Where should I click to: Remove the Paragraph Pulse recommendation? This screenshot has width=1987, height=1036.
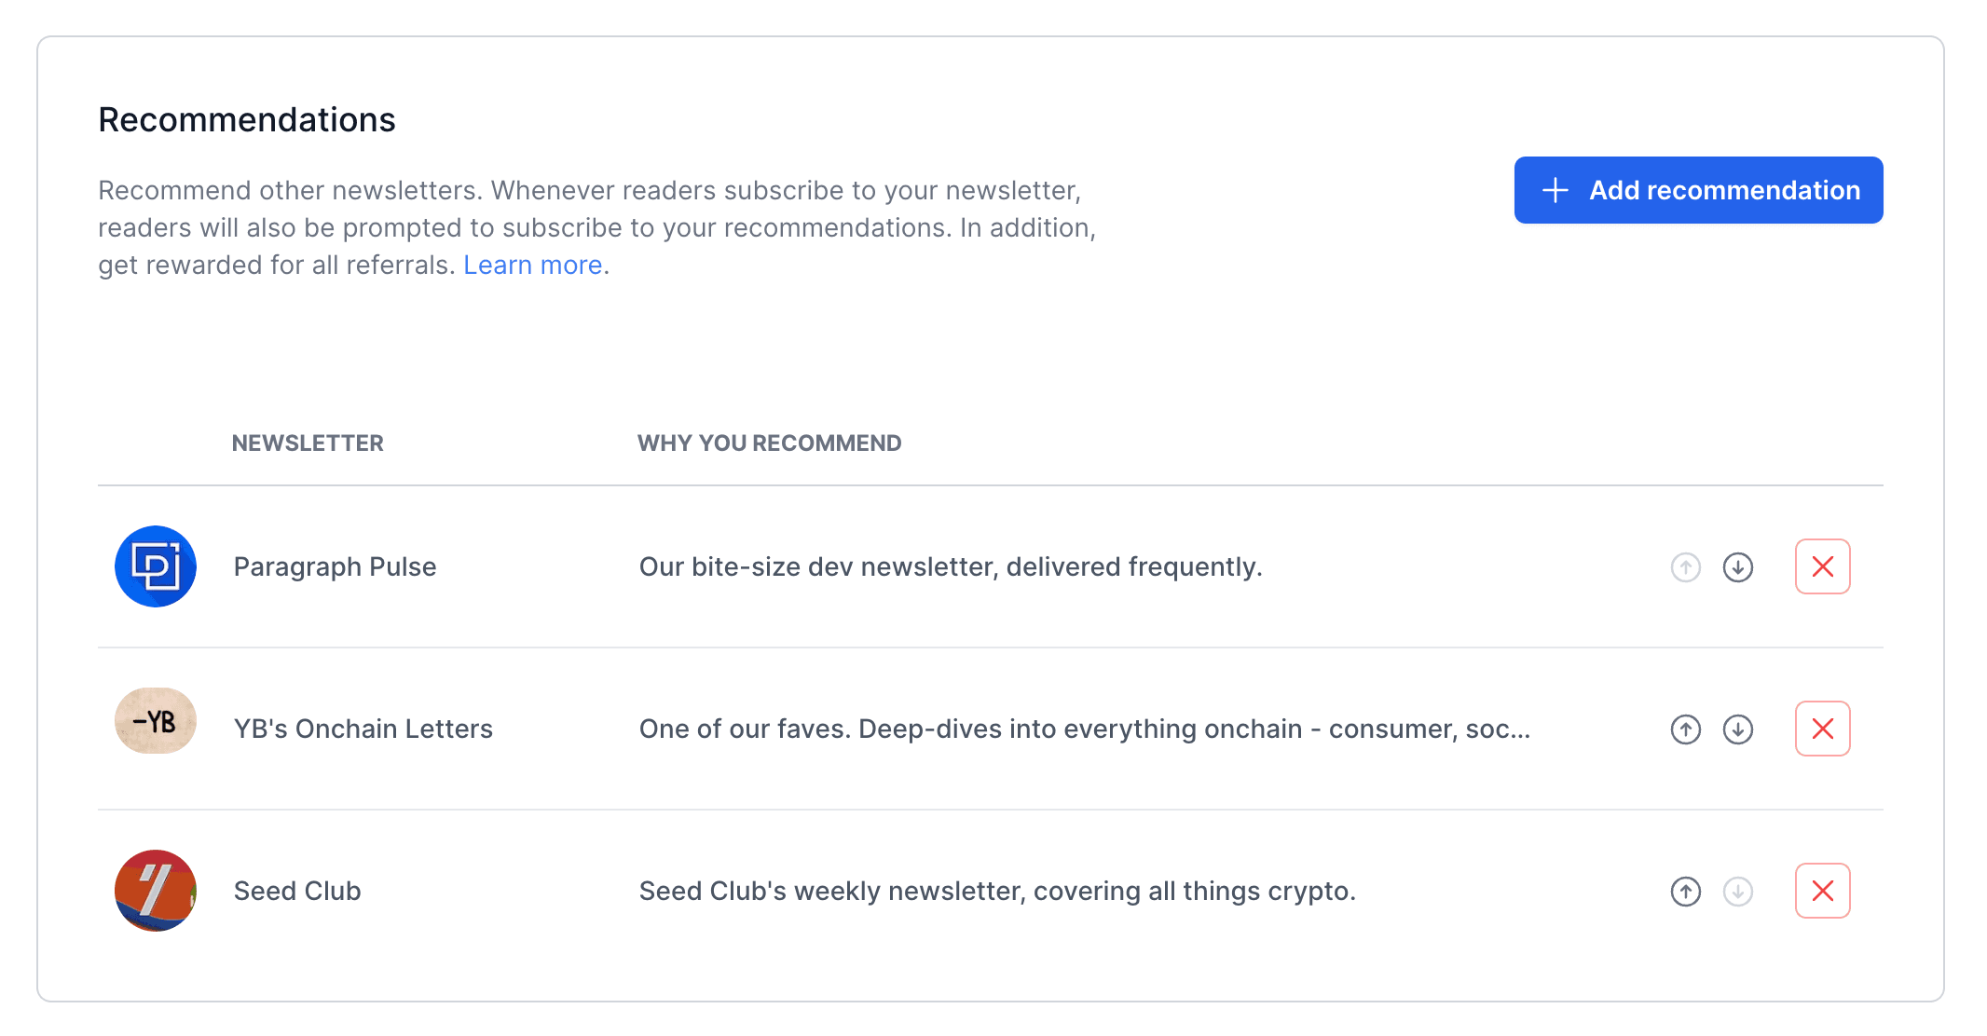coord(1822,566)
